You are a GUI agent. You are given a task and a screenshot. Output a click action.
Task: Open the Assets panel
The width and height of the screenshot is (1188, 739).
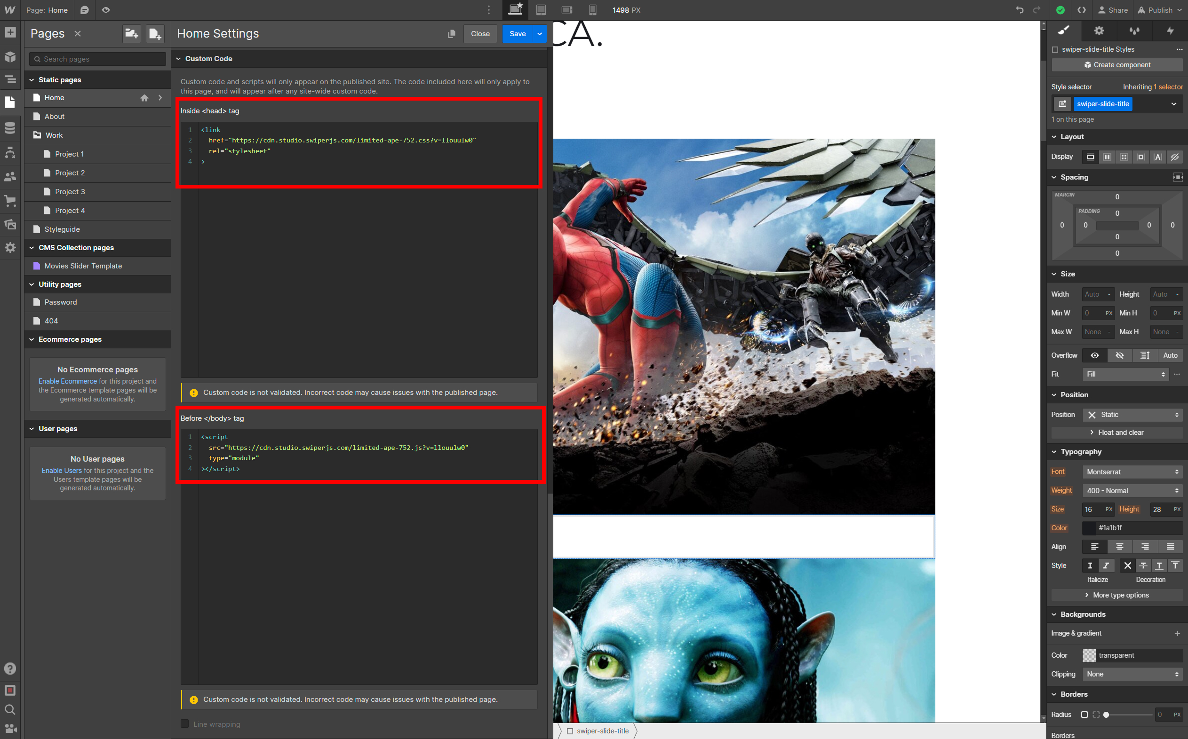10,224
